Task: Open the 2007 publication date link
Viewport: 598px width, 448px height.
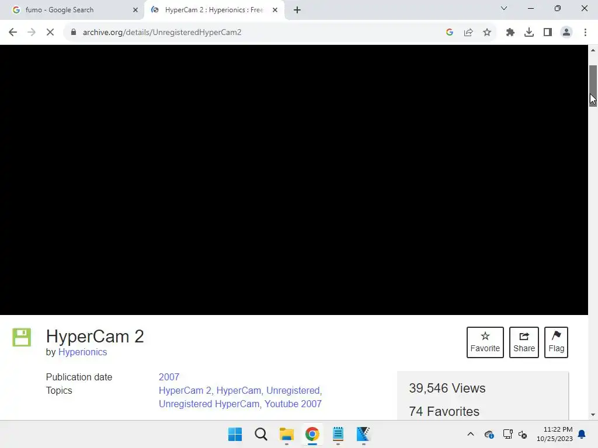Action: [169, 377]
